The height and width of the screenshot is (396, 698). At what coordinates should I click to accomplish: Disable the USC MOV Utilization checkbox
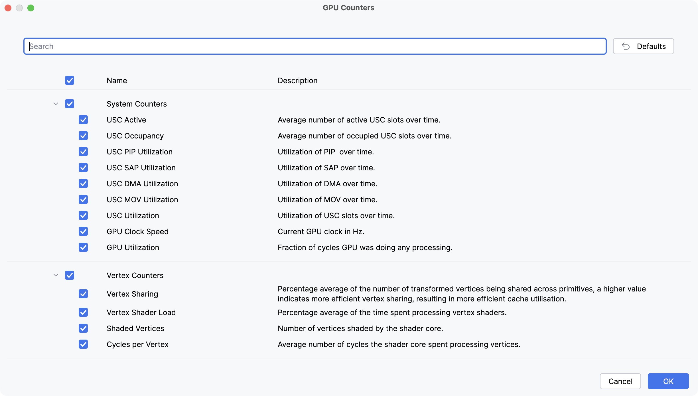pyautogui.click(x=83, y=199)
